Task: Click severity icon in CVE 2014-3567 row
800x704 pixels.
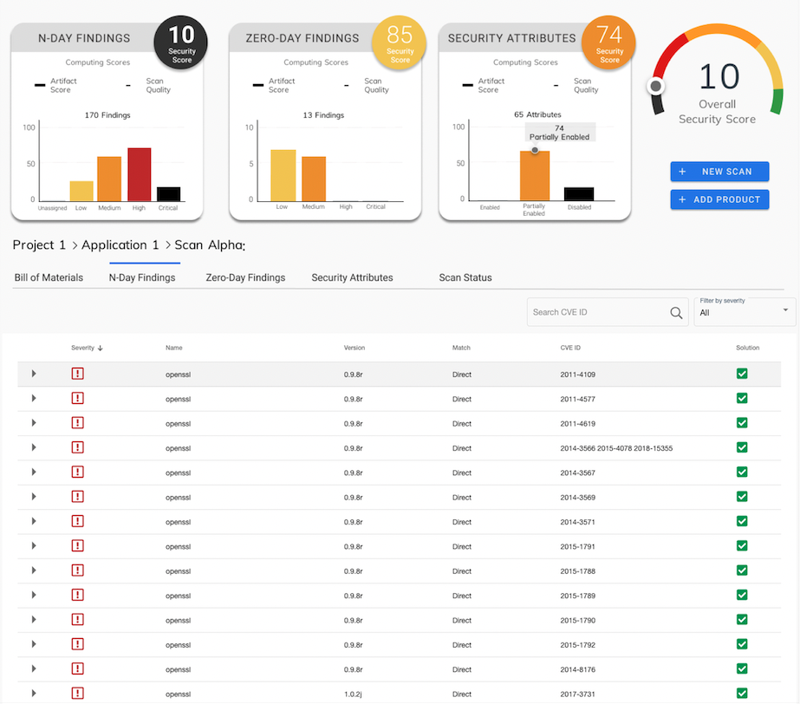Action: (x=77, y=472)
